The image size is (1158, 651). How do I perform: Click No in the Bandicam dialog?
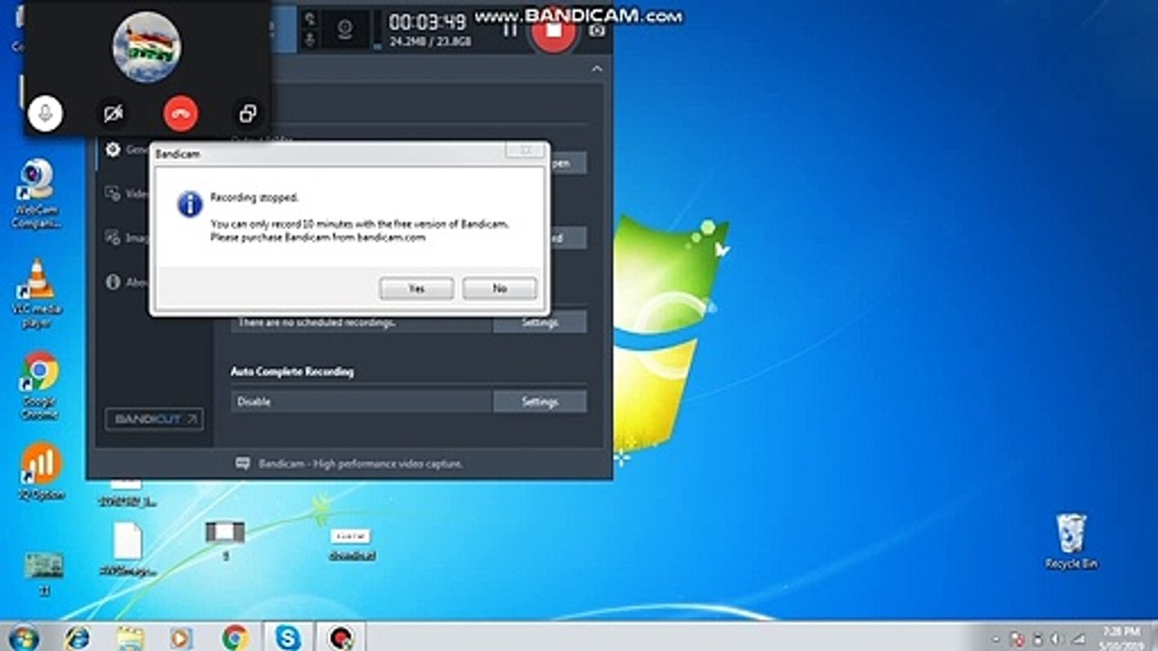pyautogui.click(x=499, y=288)
